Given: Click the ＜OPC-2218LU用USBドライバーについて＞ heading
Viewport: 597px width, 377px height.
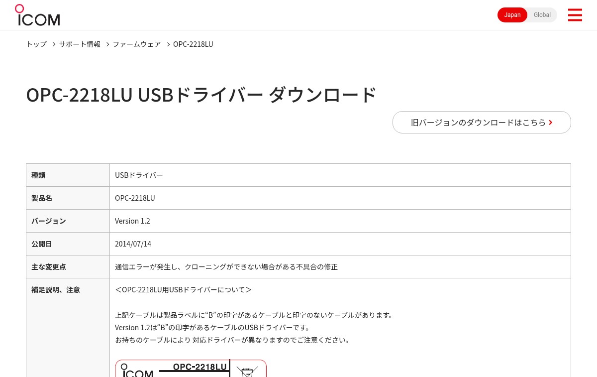Looking at the screenshot, I should pyautogui.click(x=184, y=290).
